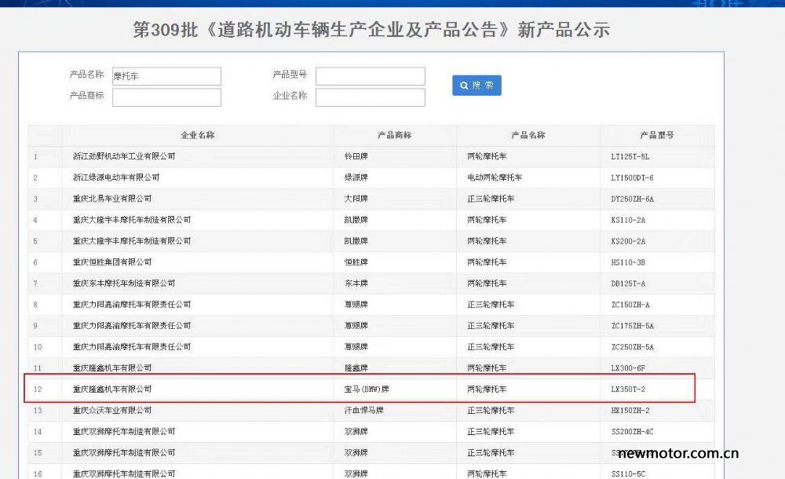Click model number LX350T-2
This screenshot has width=785, height=479.
[628, 389]
